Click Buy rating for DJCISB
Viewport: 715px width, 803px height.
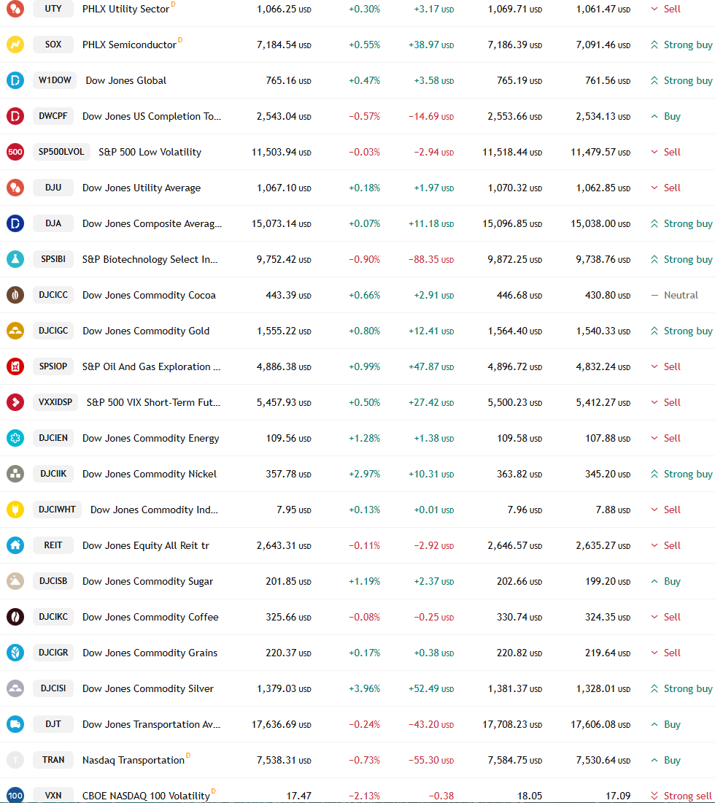(666, 581)
